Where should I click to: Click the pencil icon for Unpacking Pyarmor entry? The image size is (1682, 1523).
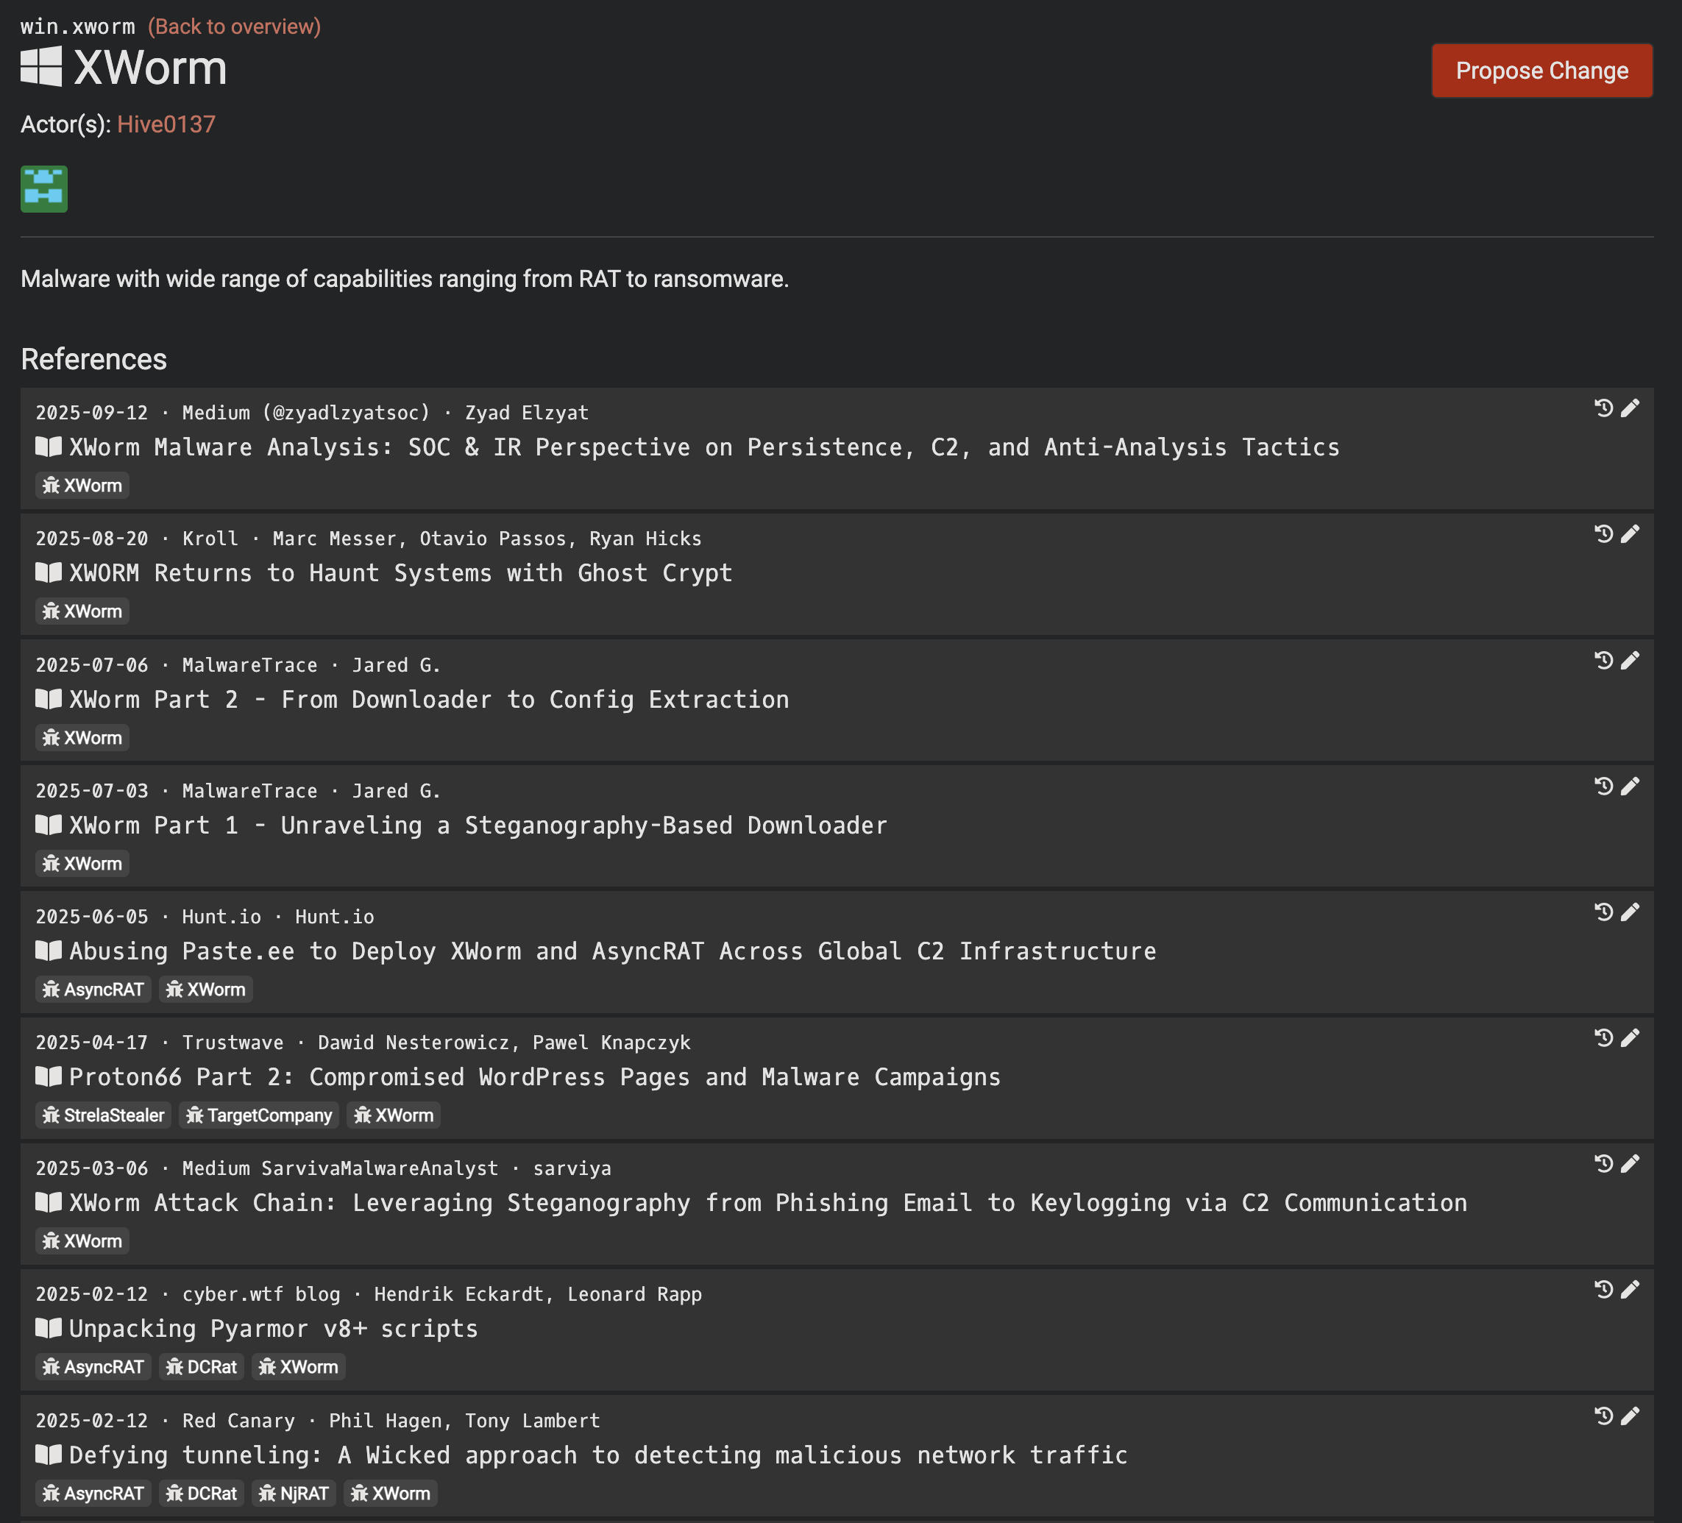tap(1630, 1290)
